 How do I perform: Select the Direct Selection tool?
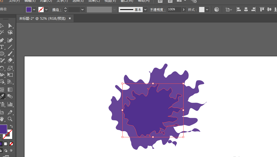10,26
